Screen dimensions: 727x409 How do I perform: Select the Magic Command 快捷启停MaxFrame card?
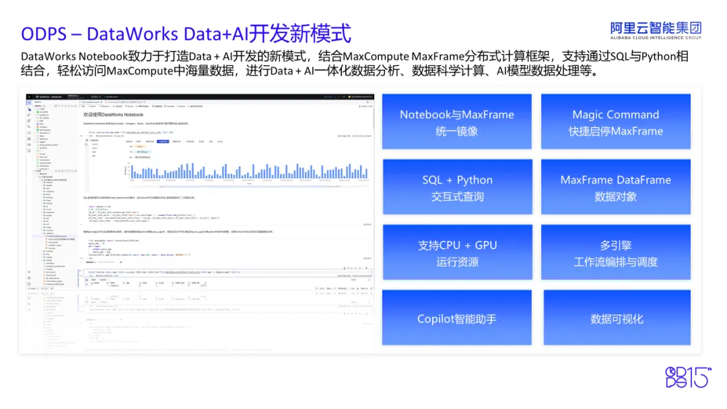click(x=616, y=121)
